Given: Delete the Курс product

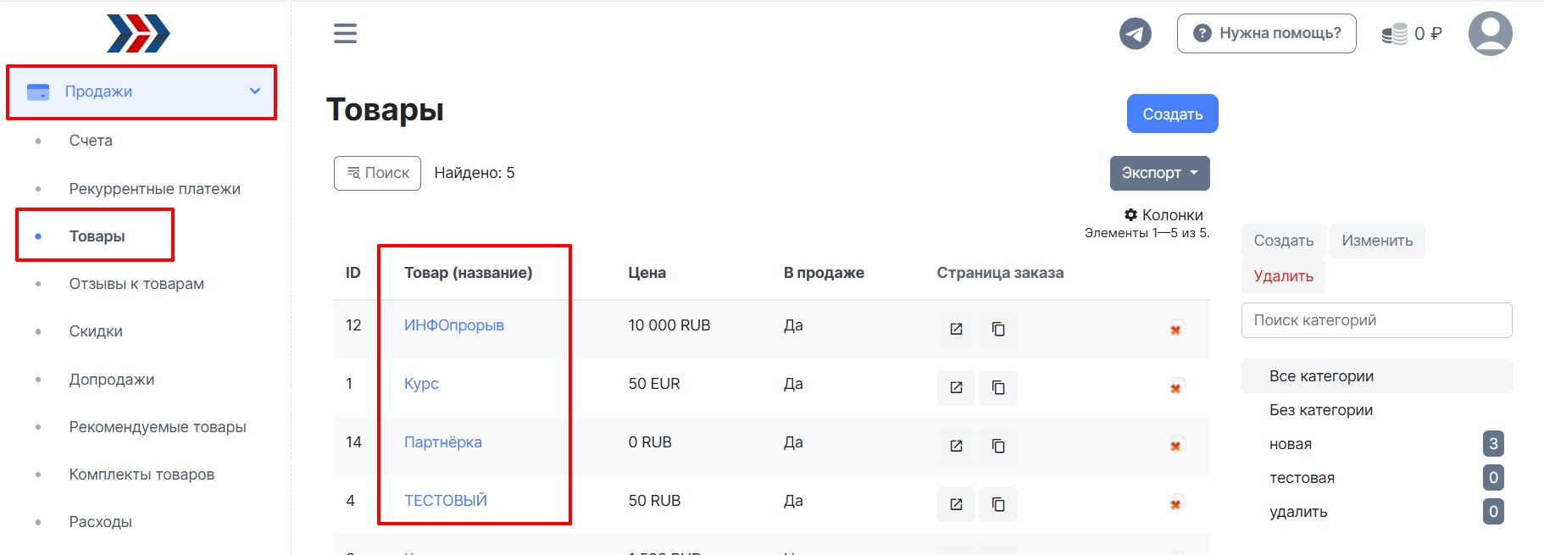Looking at the screenshot, I should pyautogui.click(x=1175, y=387).
